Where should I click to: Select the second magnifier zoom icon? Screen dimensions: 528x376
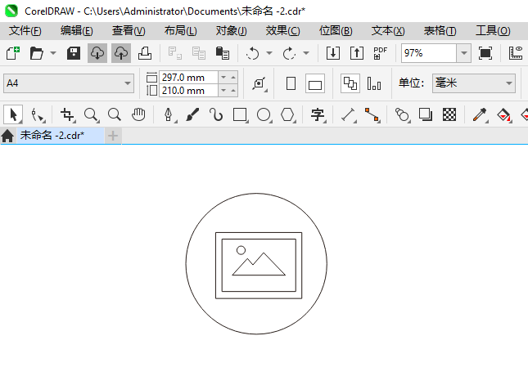[115, 115]
